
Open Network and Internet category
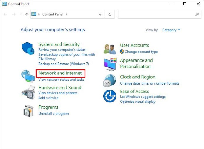[60, 73]
